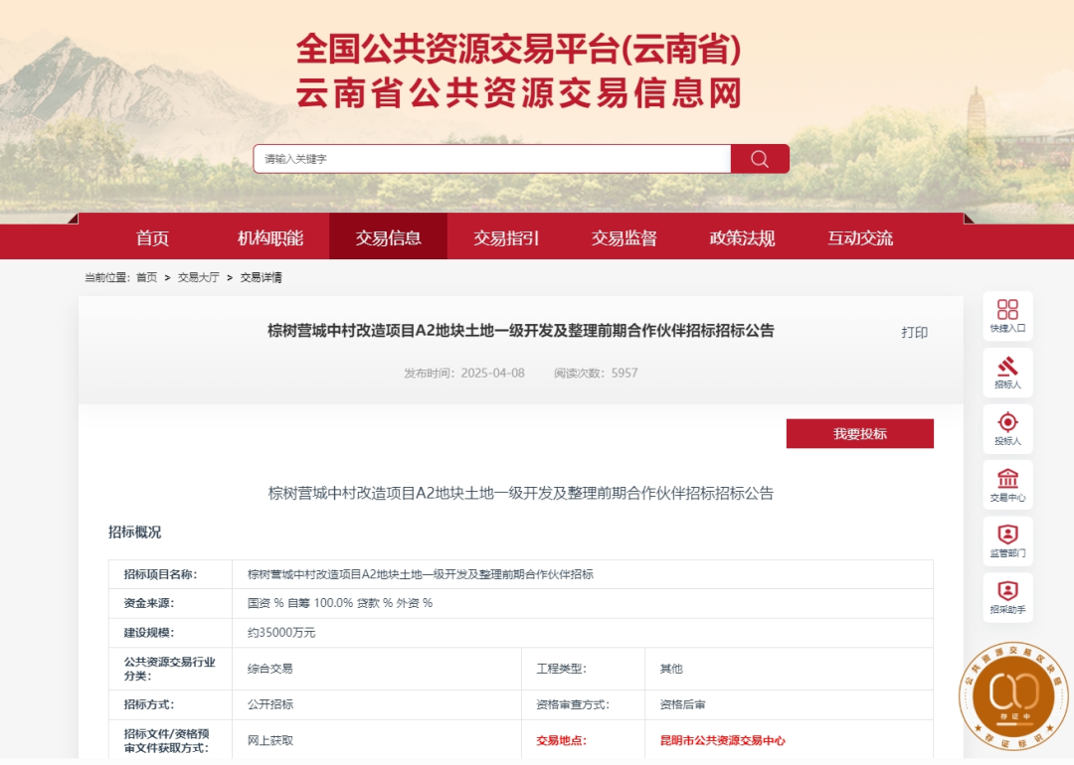Click the magnifier icon to search
This screenshot has height=765, width=1074.
click(x=759, y=158)
